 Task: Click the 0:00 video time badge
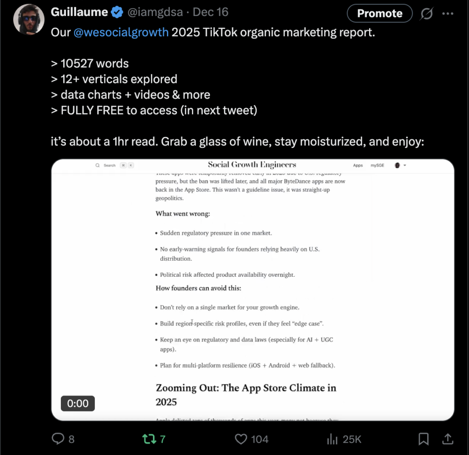coord(78,403)
